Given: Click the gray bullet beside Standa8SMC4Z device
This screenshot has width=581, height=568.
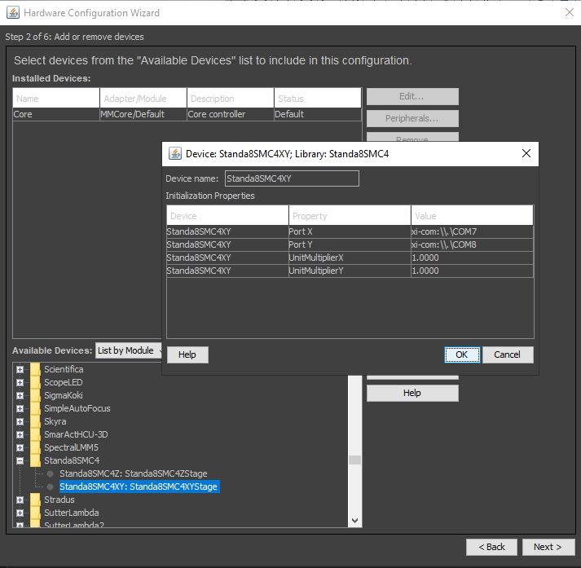Looking at the screenshot, I should pos(51,473).
